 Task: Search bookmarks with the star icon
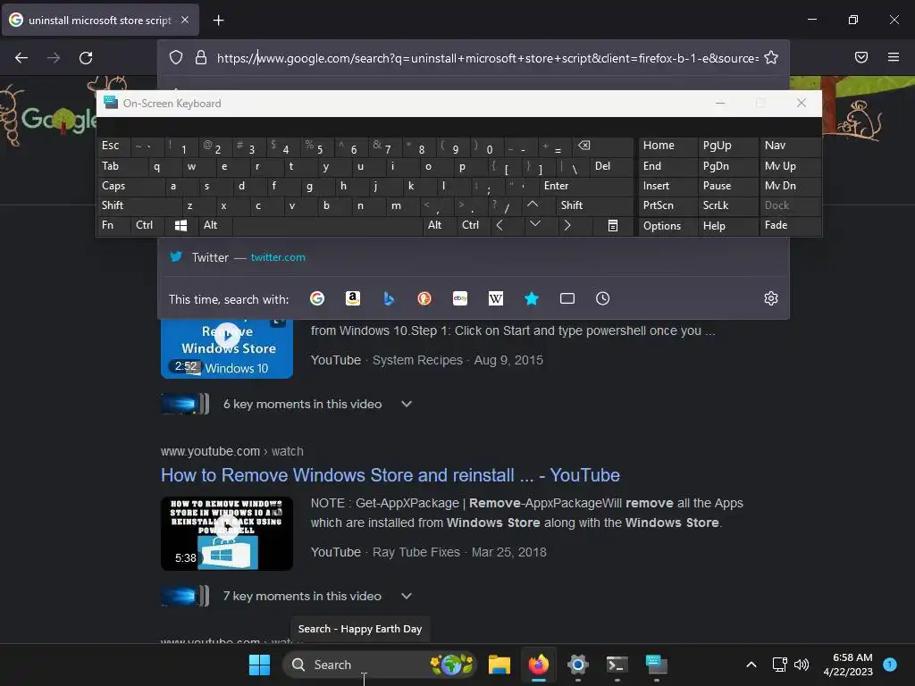(x=531, y=298)
